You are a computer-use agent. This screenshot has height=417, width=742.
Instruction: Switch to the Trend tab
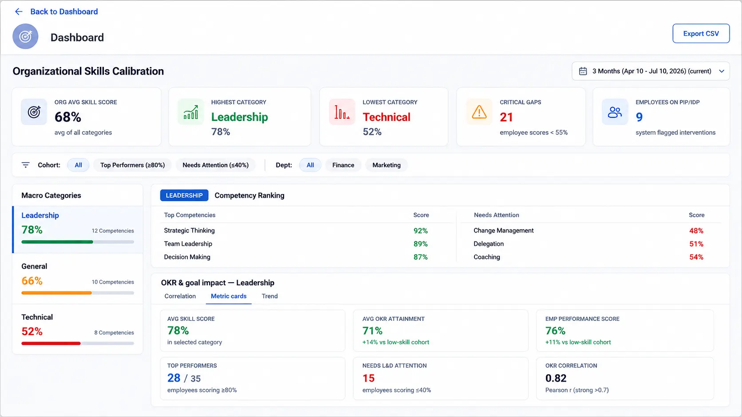[x=270, y=296]
